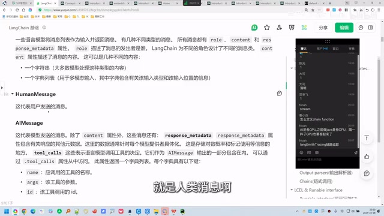The image size is (384, 216).
Task: Open Output parsers(输出解析器) in outline
Action: 326,173
